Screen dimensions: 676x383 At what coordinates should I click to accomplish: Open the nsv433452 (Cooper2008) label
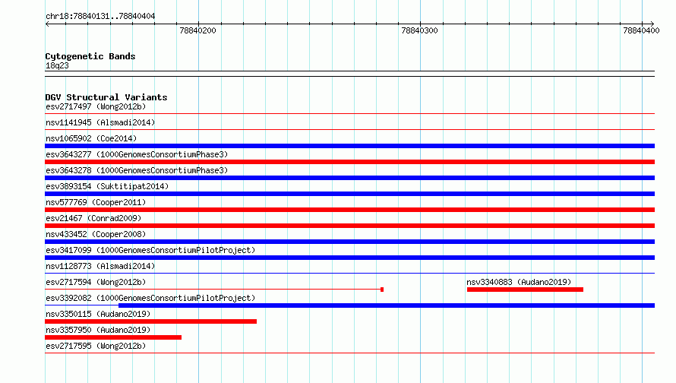(x=96, y=234)
